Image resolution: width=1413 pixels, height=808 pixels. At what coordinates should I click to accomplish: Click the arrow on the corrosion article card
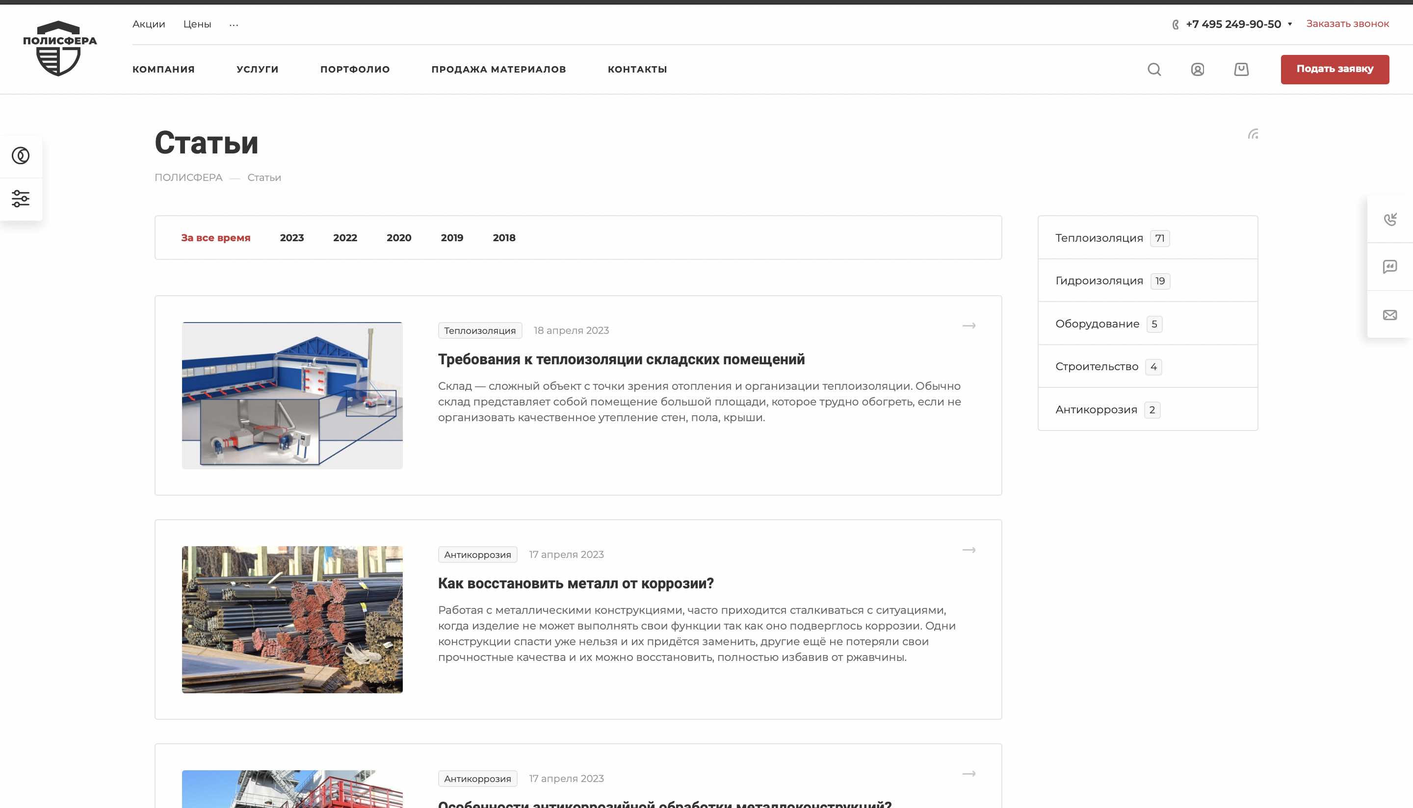click(x=969, y=550)
